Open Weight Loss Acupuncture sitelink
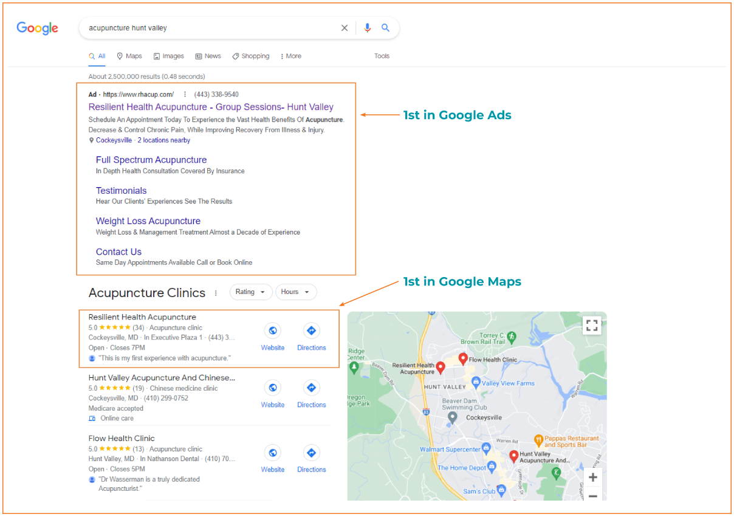 click(x=148, y=221)
